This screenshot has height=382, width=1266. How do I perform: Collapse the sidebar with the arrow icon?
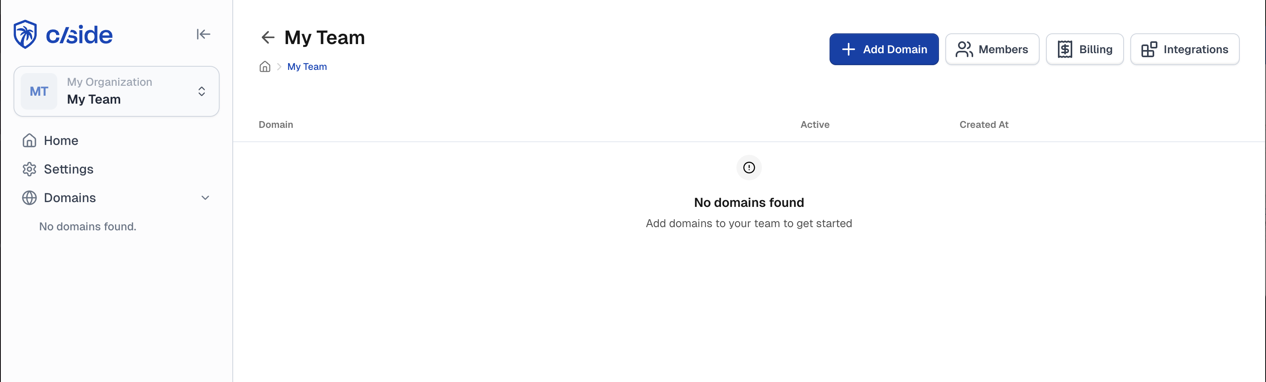[203, 34]
